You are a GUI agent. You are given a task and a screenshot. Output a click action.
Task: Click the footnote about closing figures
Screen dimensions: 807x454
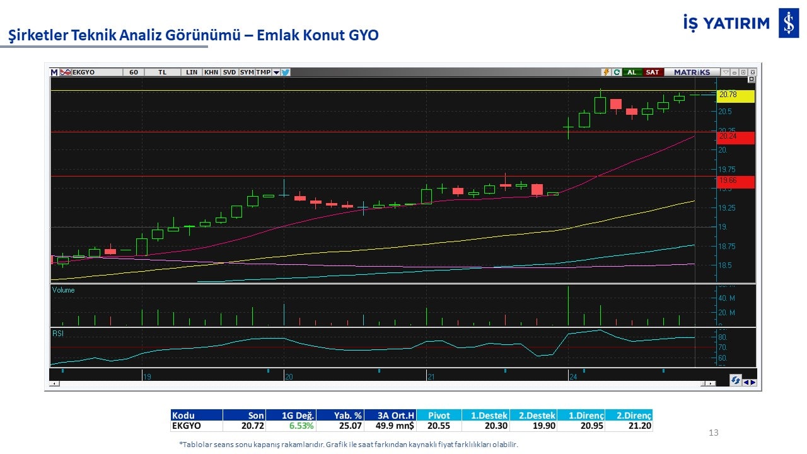tap(349, 445)
